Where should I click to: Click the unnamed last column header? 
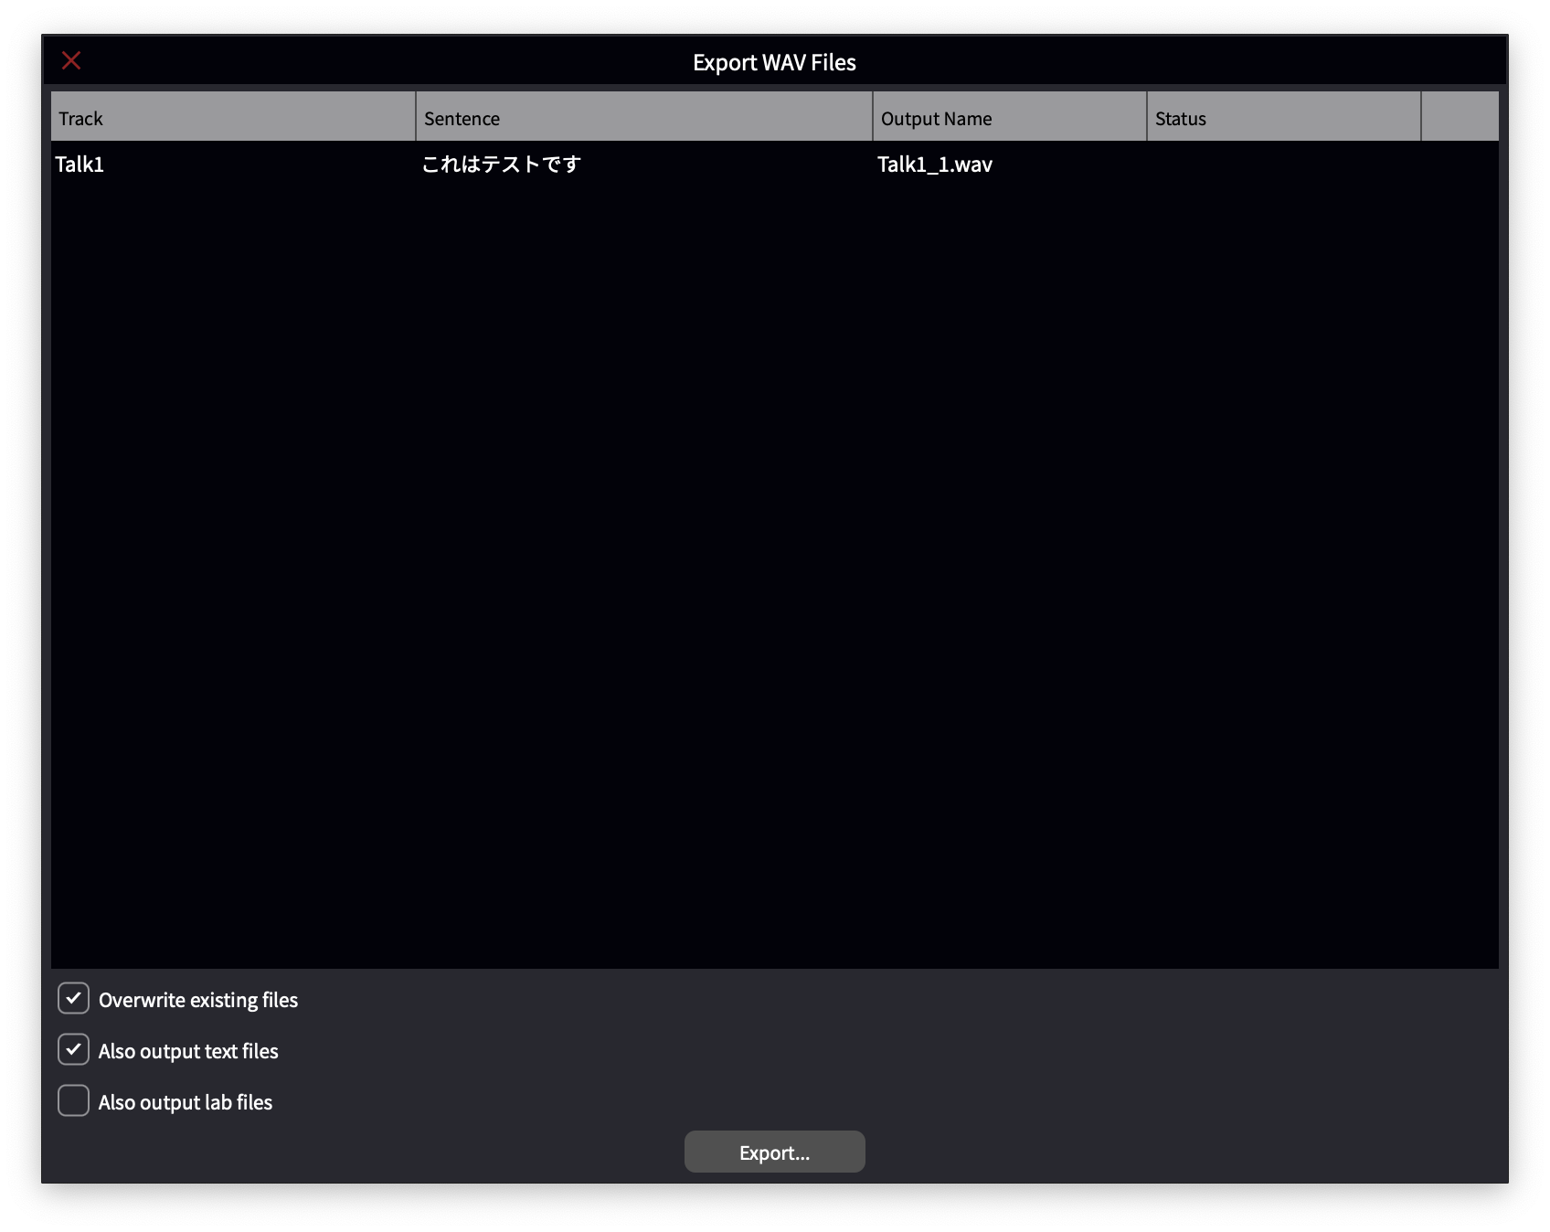click(1460, 117)
